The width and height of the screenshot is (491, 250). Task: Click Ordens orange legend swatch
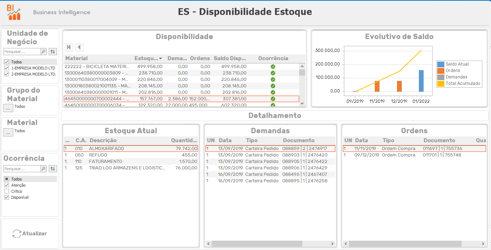click(441, 71)
